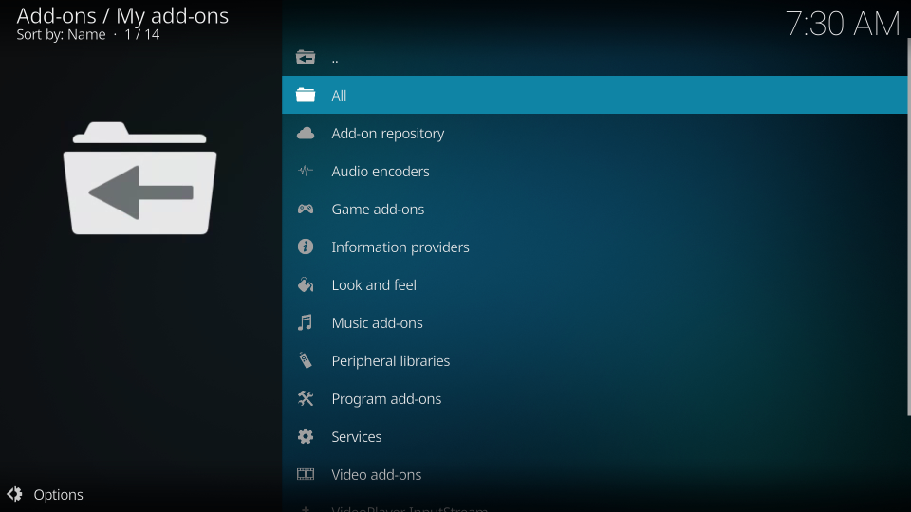Click the waveform icon for Audio encoders
This screenshot has width=911, height=512.
tap(305, 172)
